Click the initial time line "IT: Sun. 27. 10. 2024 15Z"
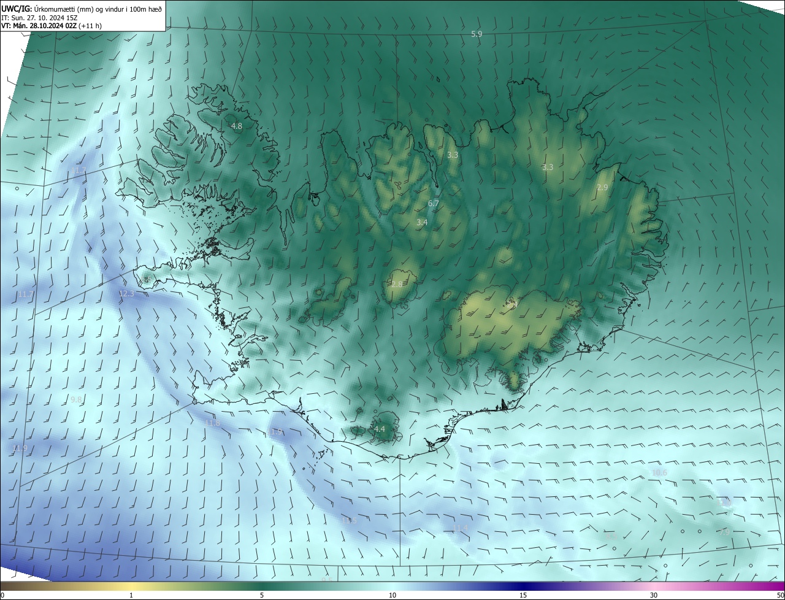Viewport: 785px width, 600px height. tap(39, 17)
